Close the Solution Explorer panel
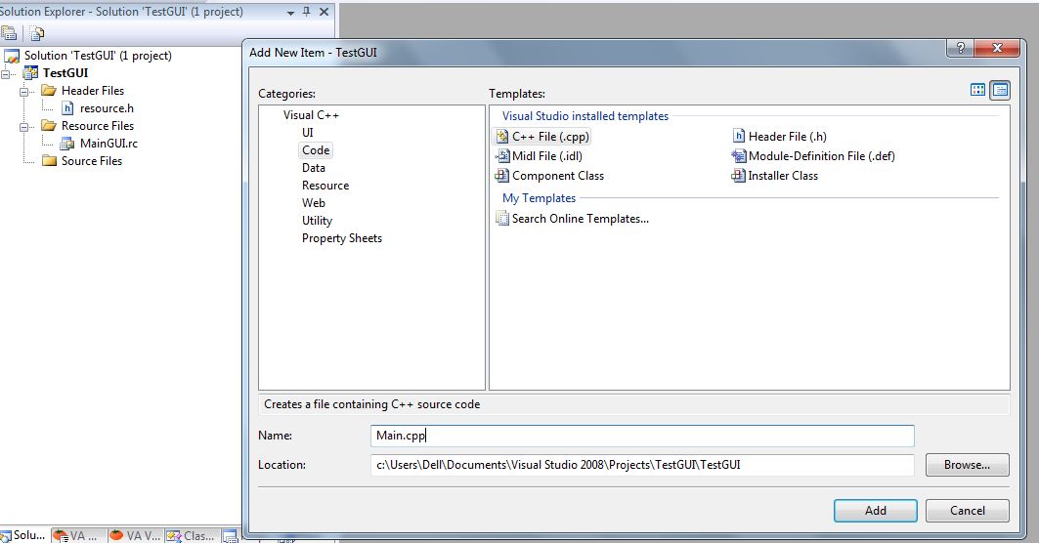1039x543 pixels. [325, 12]
